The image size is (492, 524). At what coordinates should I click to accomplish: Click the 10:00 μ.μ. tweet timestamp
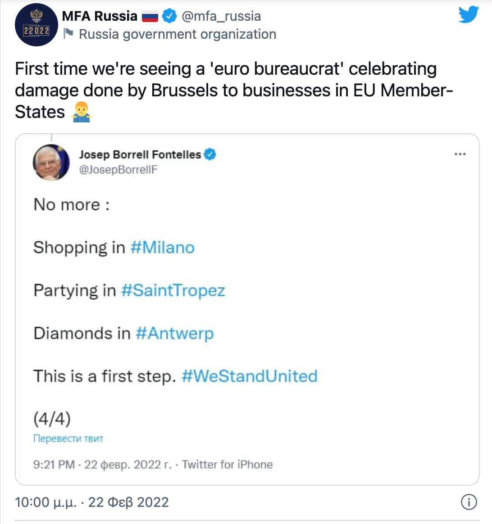click(x=91, y=502)
